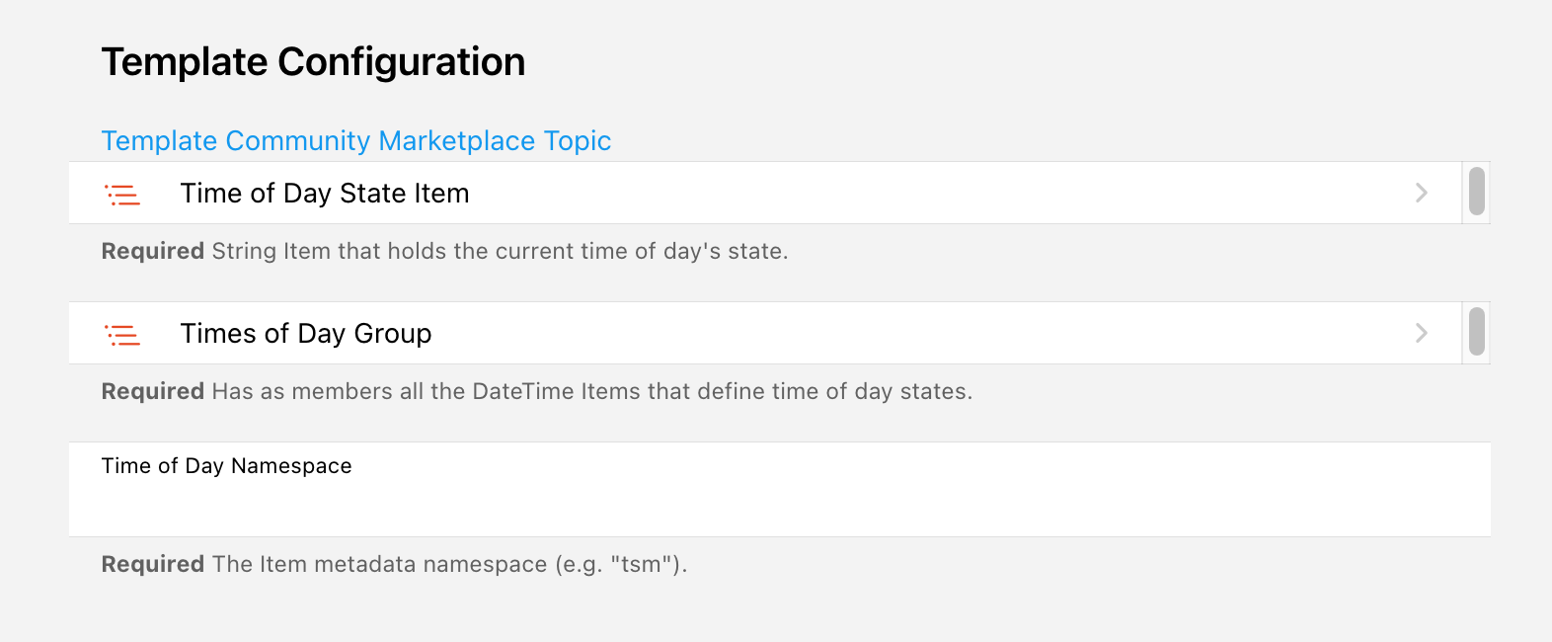Click the list icon beside Time of Day State Item
Viewport: 1552px width, 642px height.
pos(122,195)
